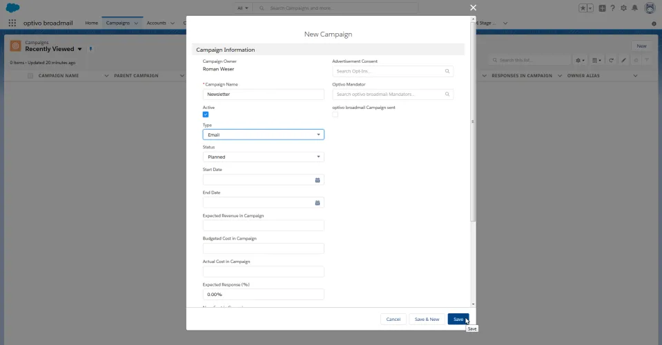Open the notifications bell
662x345 pixels.
[x=634, y=8]
